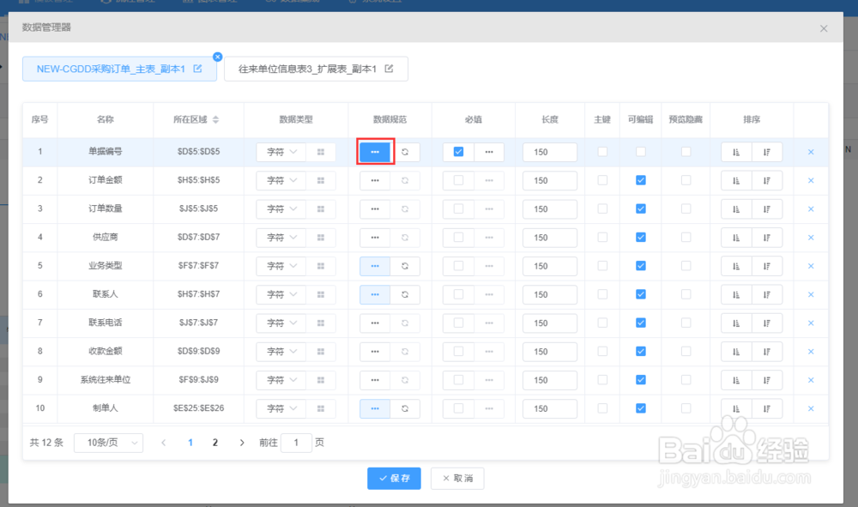Open data type dropdown for 联系电话
This screenshot has width=858, height=507.
(281, 323)
